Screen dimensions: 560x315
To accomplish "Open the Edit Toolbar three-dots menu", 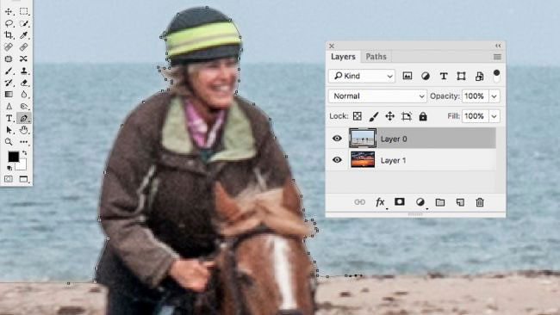I will point(23,142).
